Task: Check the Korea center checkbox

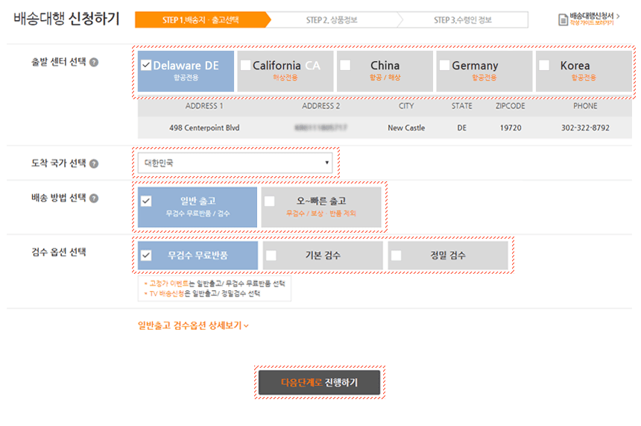Action: click(x=544, y=66)
